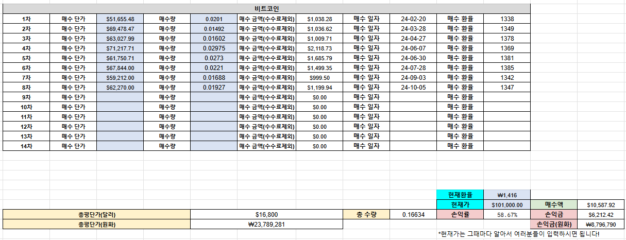Click the 9차 row label
Viewport: 626px width, 240px height.
[x=26, y=97]
